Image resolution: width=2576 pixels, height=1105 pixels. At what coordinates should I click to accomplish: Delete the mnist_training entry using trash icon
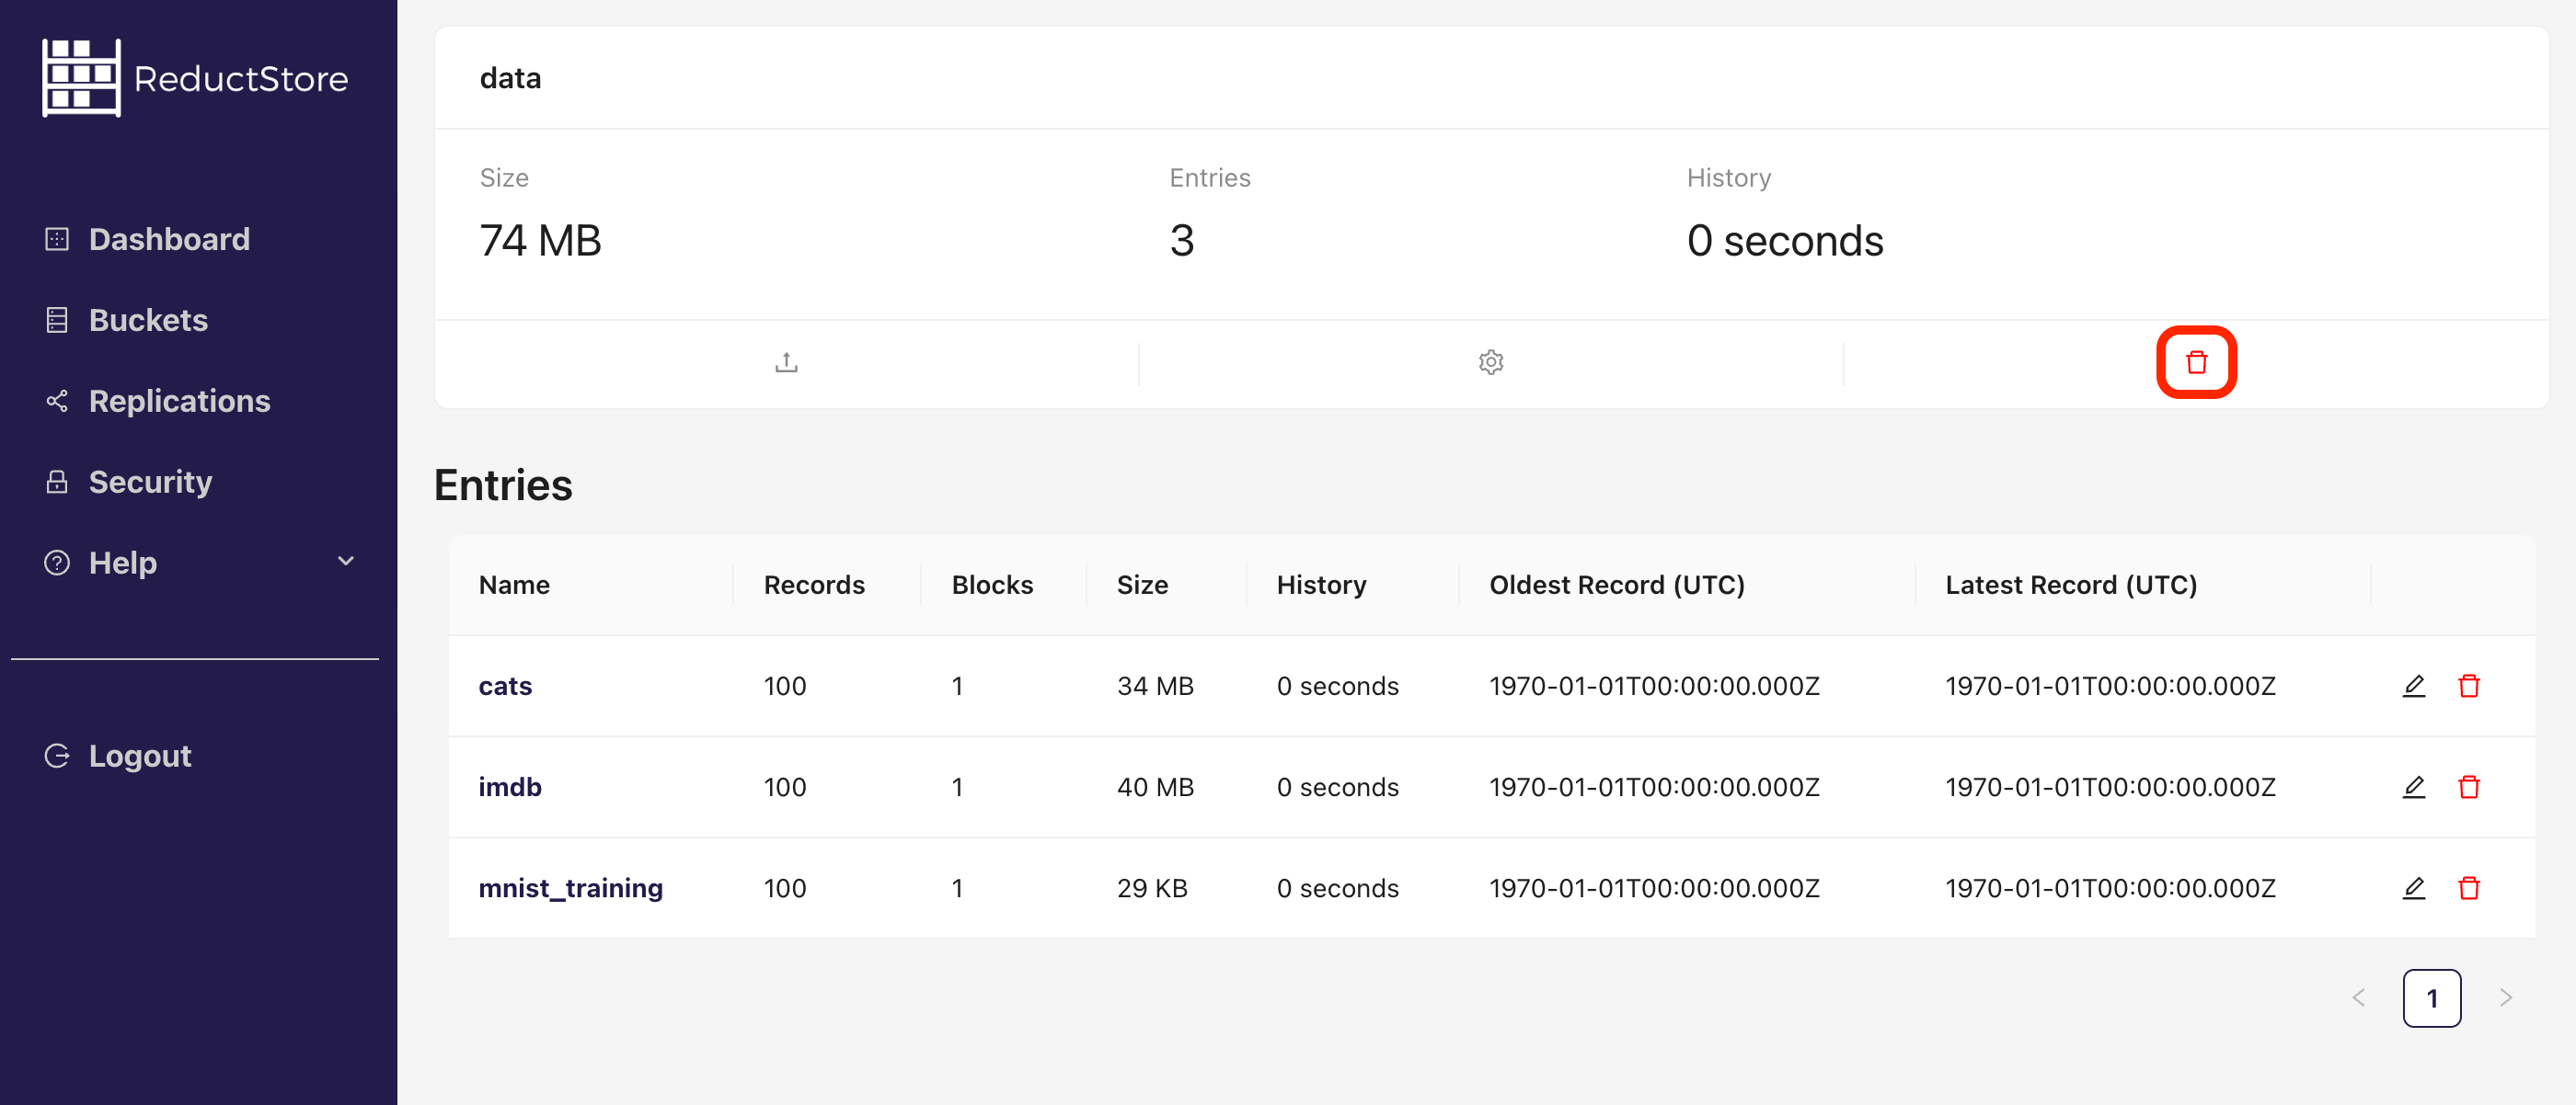click(x=2468, y=888)
